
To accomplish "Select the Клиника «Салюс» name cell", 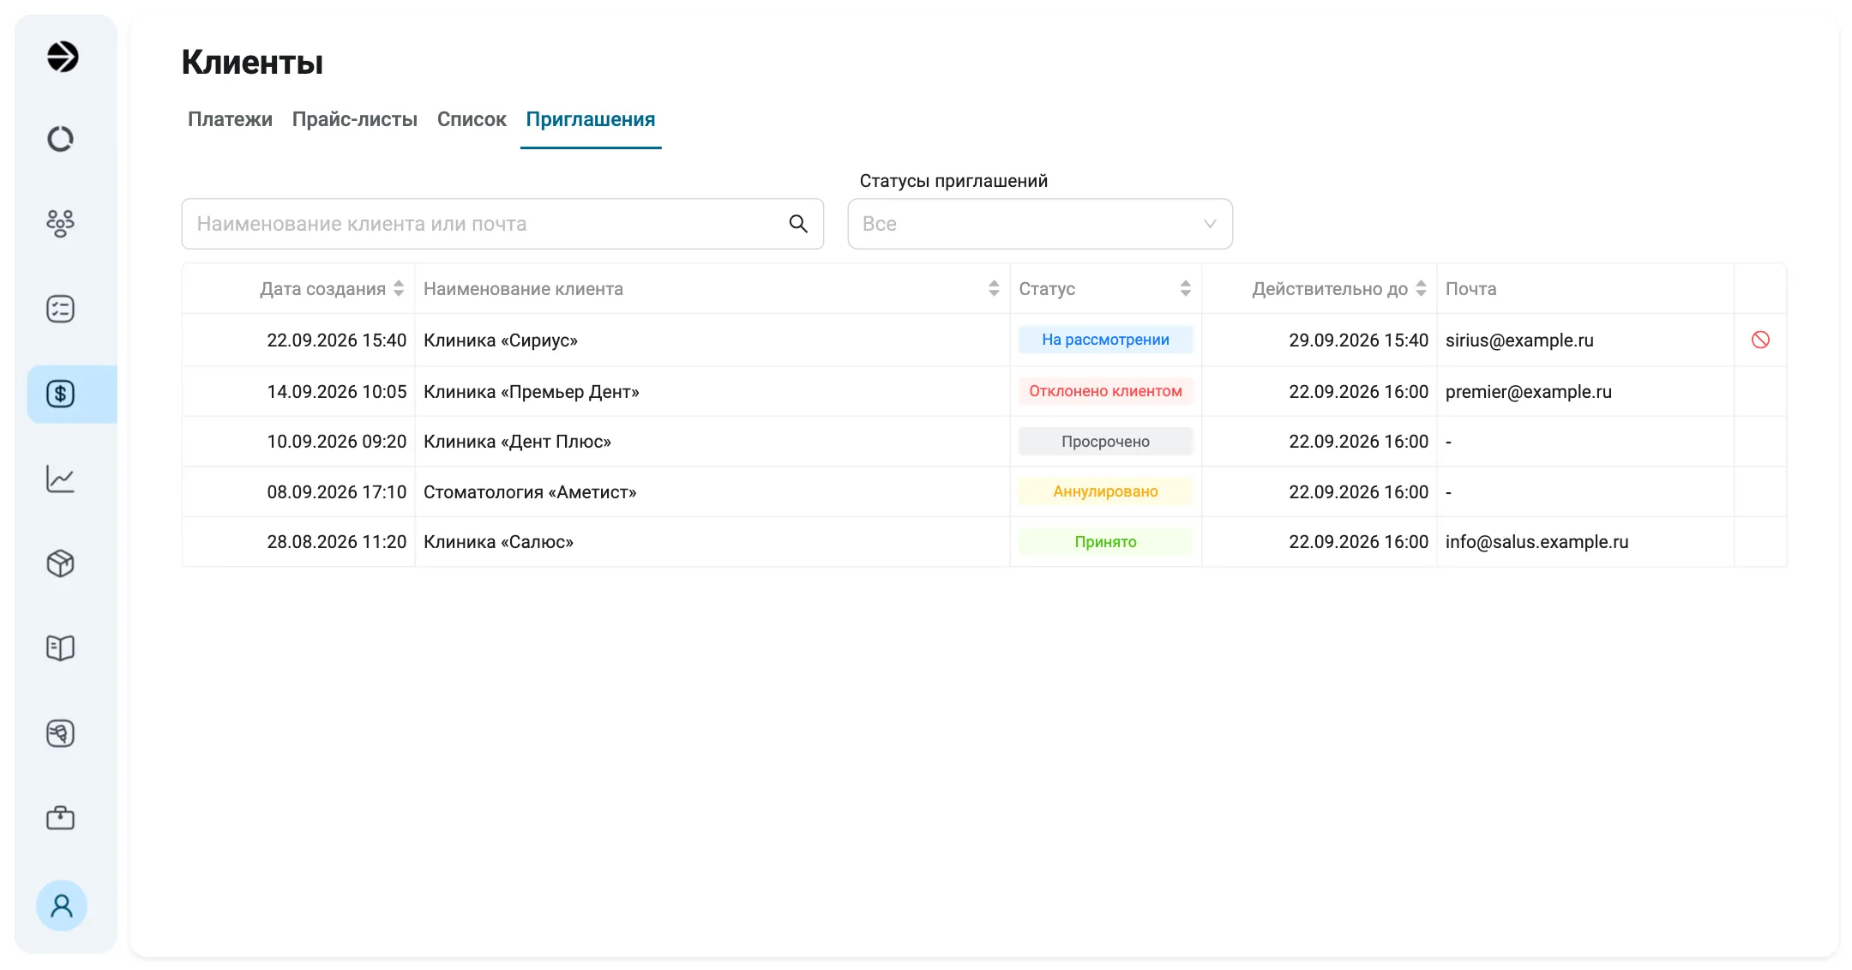I will click(713, 542).
